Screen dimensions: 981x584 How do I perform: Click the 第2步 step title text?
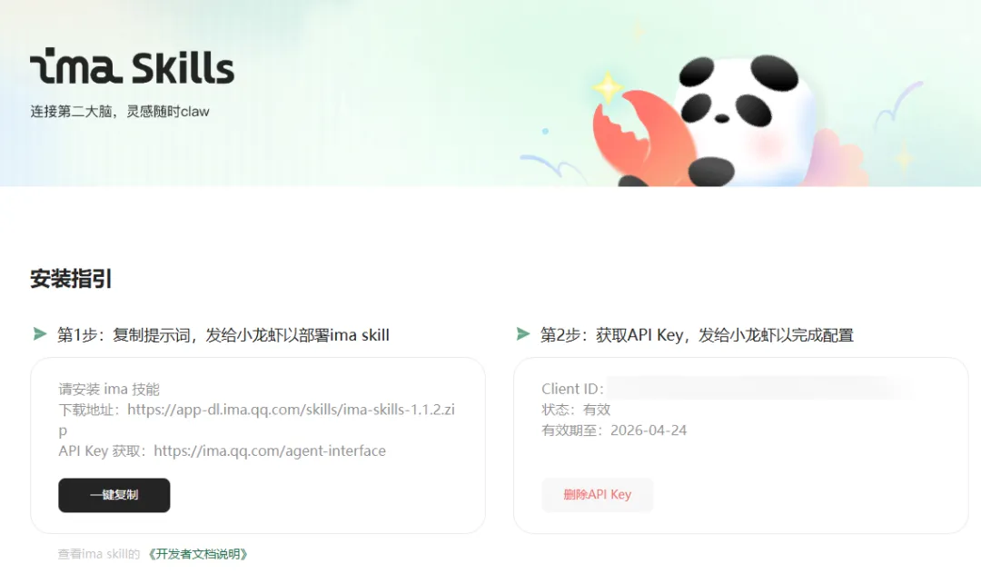tap(697, 335)
